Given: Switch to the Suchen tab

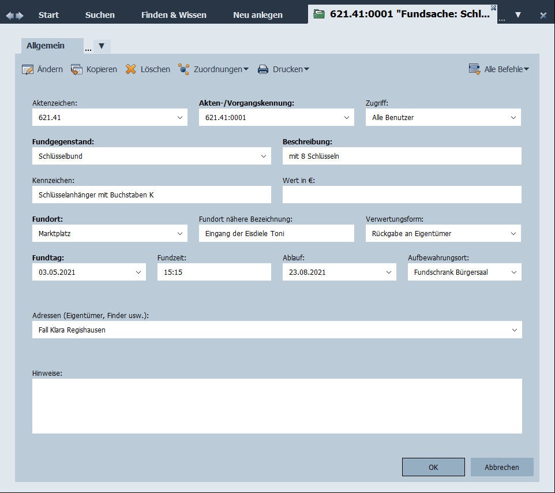Looking at the screenshot, I should 100,15.
